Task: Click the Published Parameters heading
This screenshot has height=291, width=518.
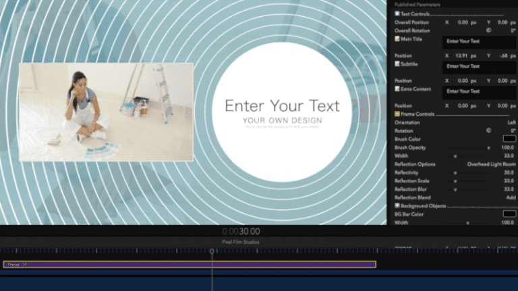Action: click(418, 5)
